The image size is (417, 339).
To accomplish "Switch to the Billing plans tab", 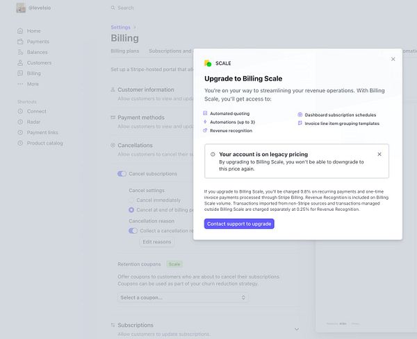I will 124,51.
